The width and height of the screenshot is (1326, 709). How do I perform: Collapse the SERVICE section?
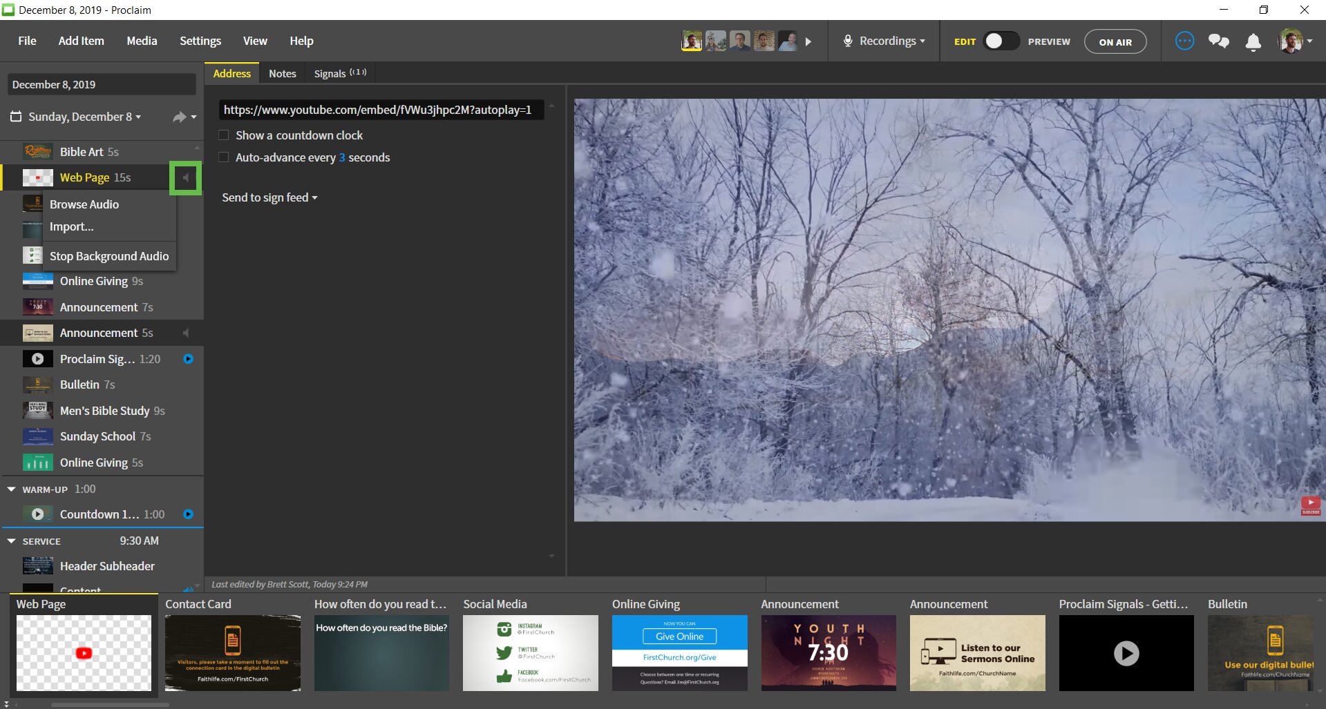pos(11,541)
